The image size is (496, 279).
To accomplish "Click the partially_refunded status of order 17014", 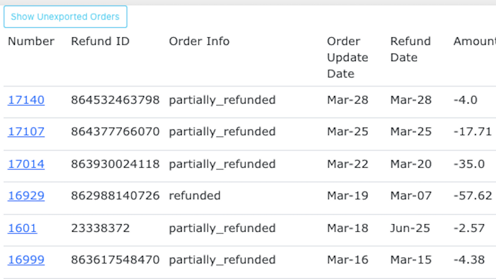I will coord(222,164).
